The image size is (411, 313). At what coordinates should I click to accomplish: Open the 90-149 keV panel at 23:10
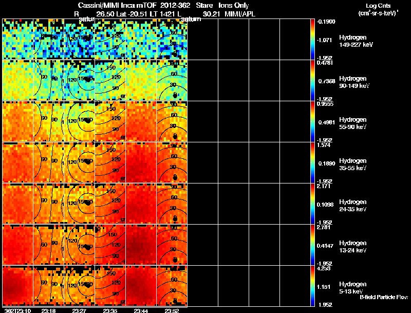17,80
